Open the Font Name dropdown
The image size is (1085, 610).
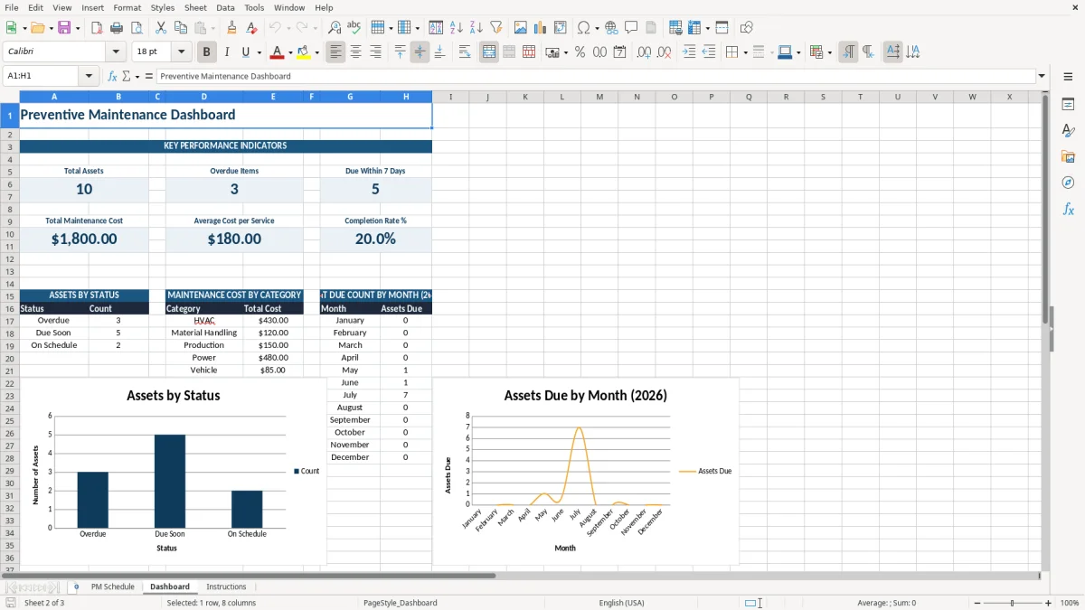(116, 52)
